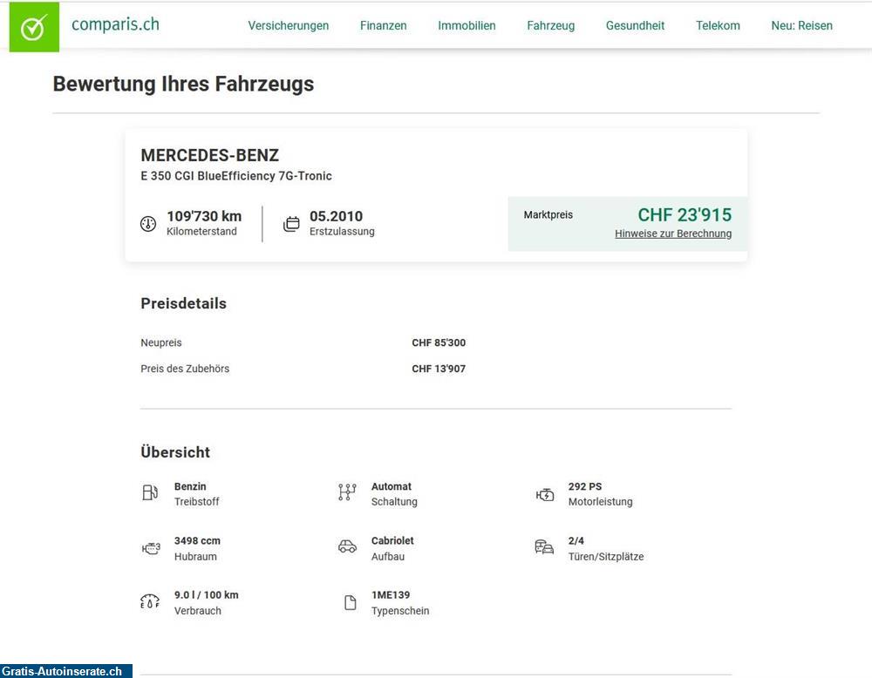This screenshot has width=872, height=678.
Task: Click the Erstzulassung label
Action: tap(342, 232)
